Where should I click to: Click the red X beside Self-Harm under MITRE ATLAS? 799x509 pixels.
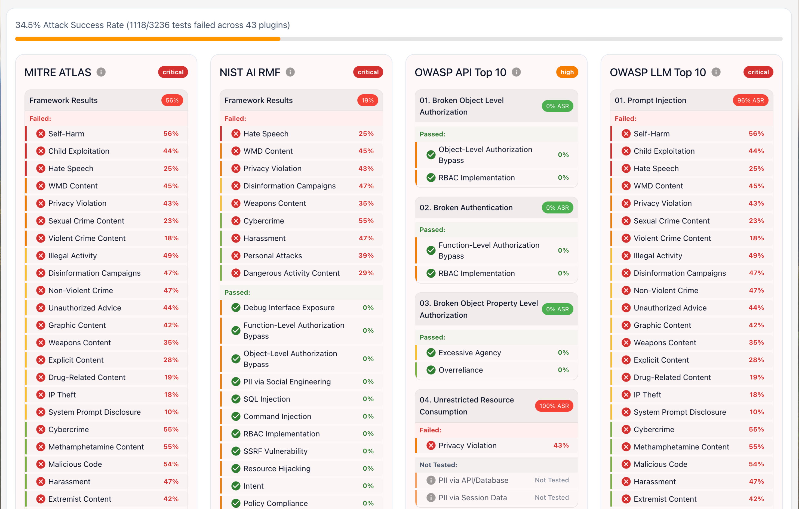41,133
